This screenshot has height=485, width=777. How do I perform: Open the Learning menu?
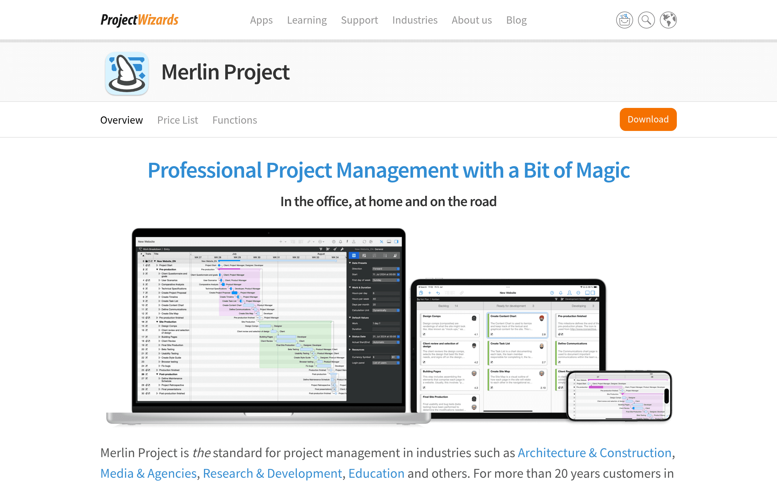[x=307, y=20]
